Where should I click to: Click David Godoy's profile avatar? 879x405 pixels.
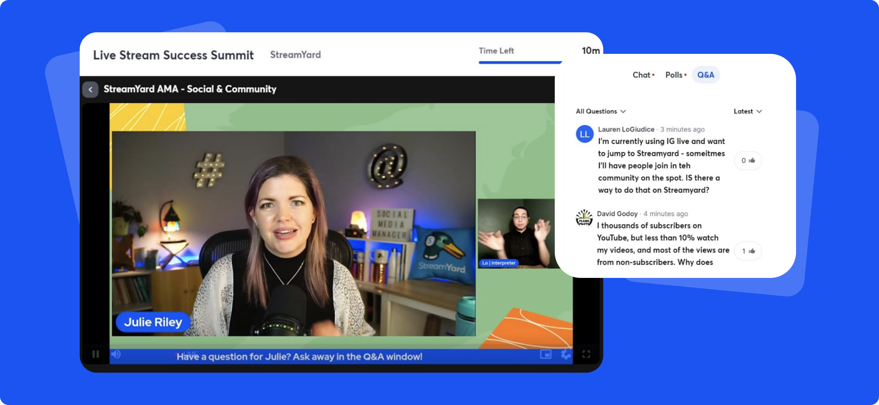click(584, 218)
